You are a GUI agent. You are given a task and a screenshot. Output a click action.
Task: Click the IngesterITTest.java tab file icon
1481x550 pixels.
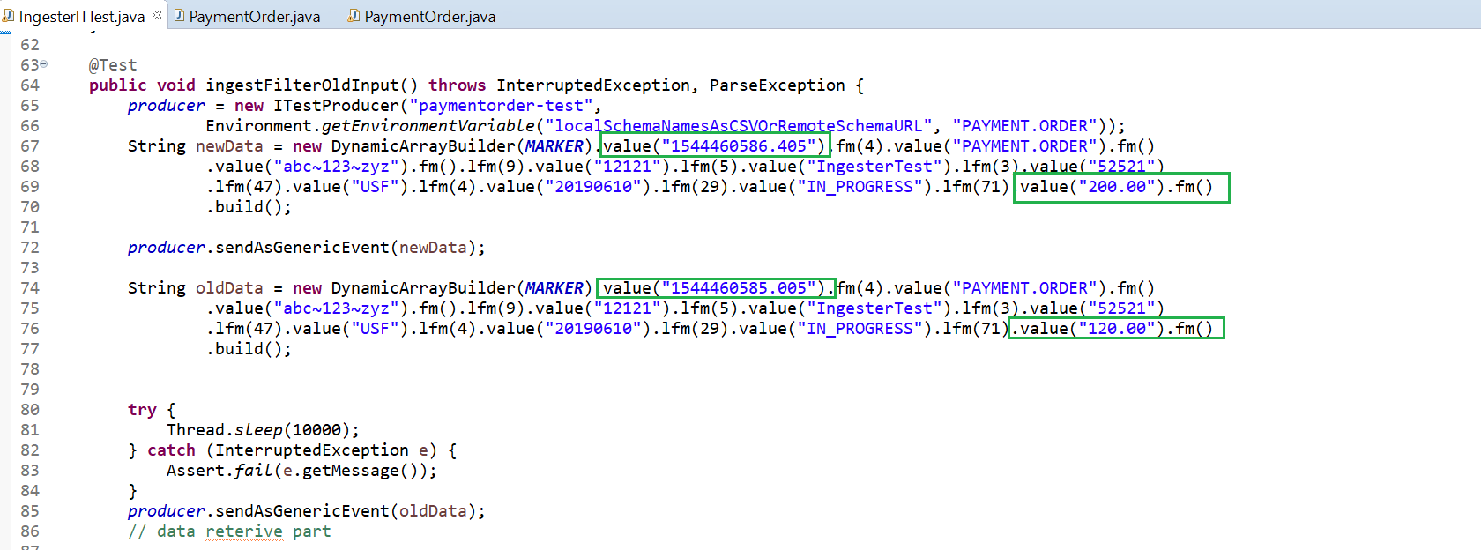point(8,16)
